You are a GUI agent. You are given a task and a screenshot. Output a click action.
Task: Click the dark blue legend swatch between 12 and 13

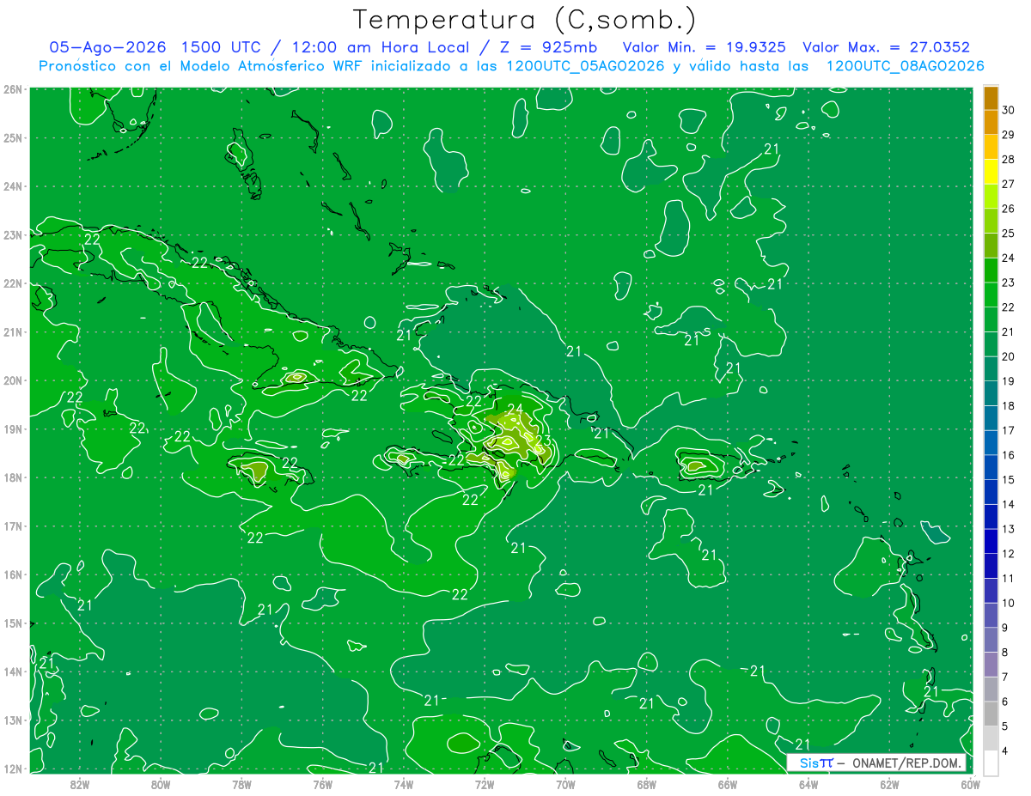click(x=991, y=541)
